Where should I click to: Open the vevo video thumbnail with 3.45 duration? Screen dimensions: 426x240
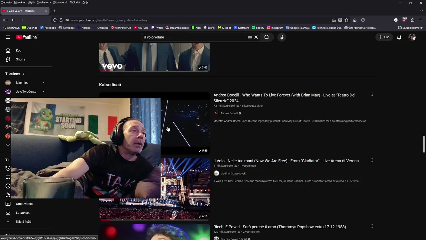coord(154,57)
